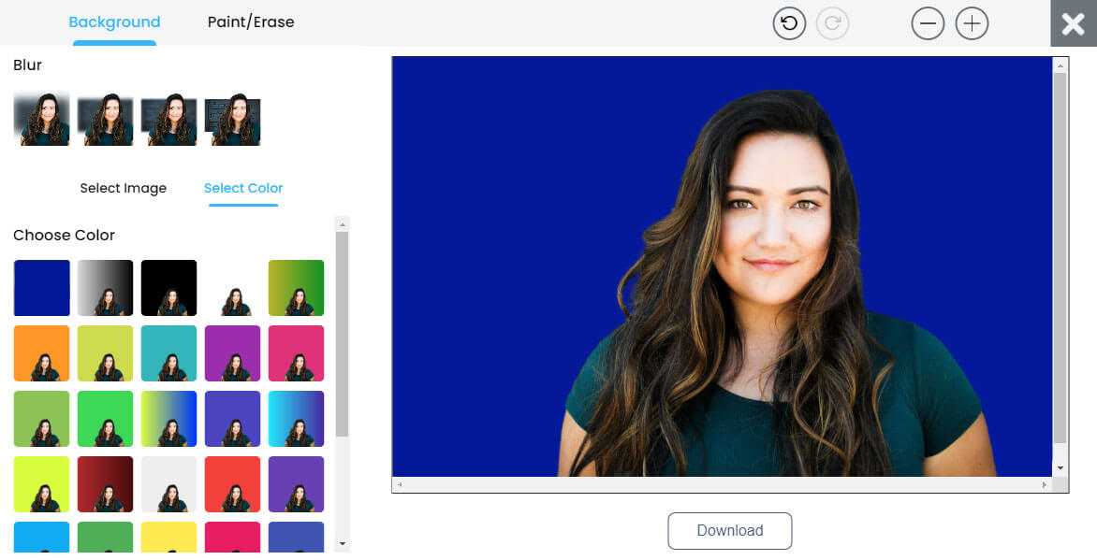Switch to the Paint/Erase tab
Image resolution: width=1097 pixels, height=560 pixels.
point(251,22)
